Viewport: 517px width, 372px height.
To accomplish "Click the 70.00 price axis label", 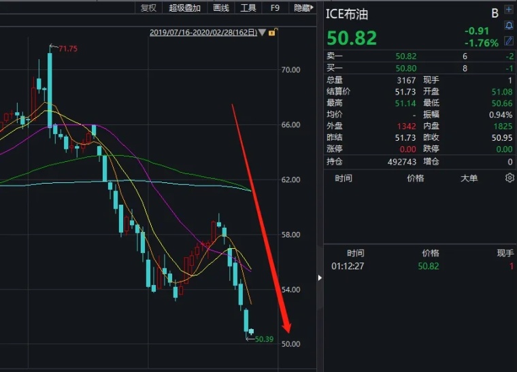I will click(x=290, y=69).
